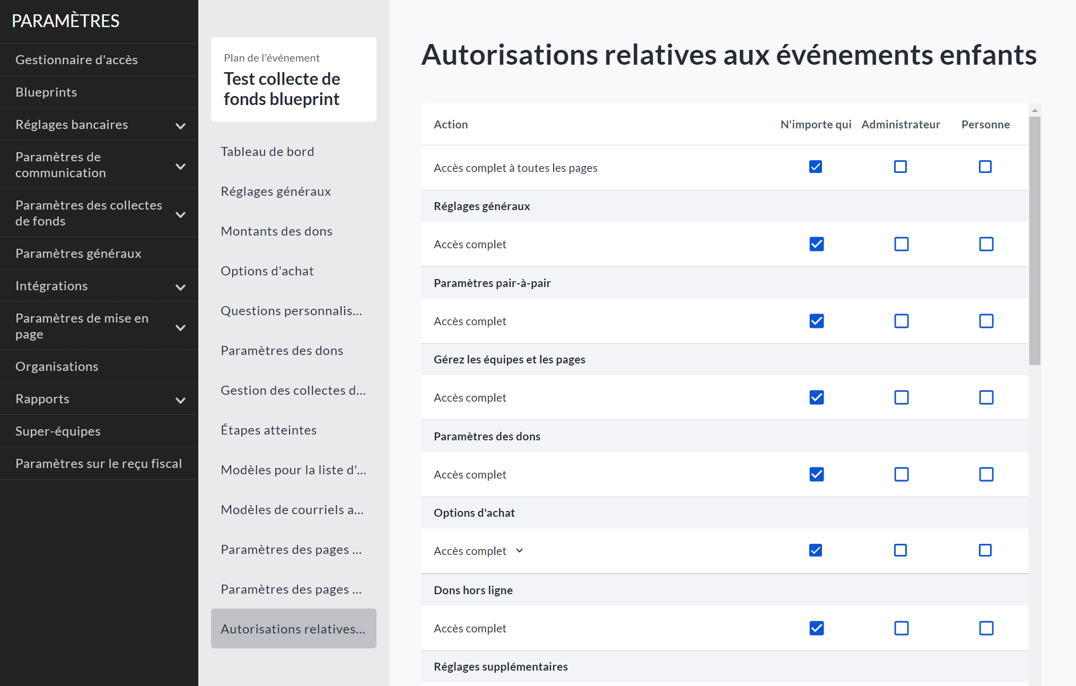
Task: Select Étapes atteintes in the event menu
Action: coord(268,430)
